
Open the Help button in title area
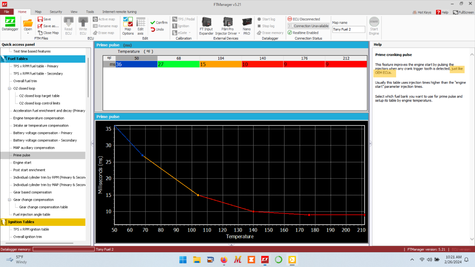442,12
